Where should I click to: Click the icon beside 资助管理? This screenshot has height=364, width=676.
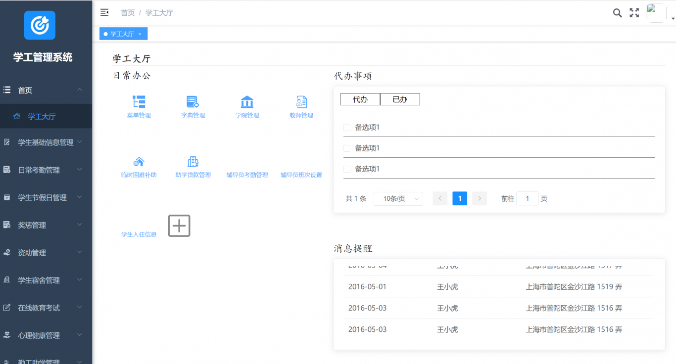7,253
